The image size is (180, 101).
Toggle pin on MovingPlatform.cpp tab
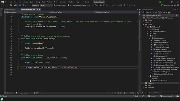[37, 10]
